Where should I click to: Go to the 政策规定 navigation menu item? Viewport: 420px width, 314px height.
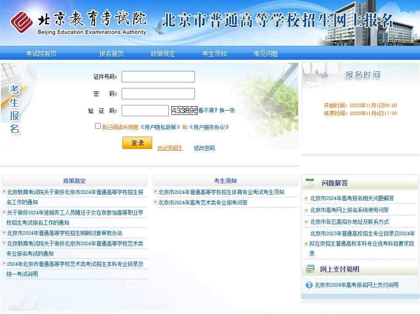(x=163, y=54)
